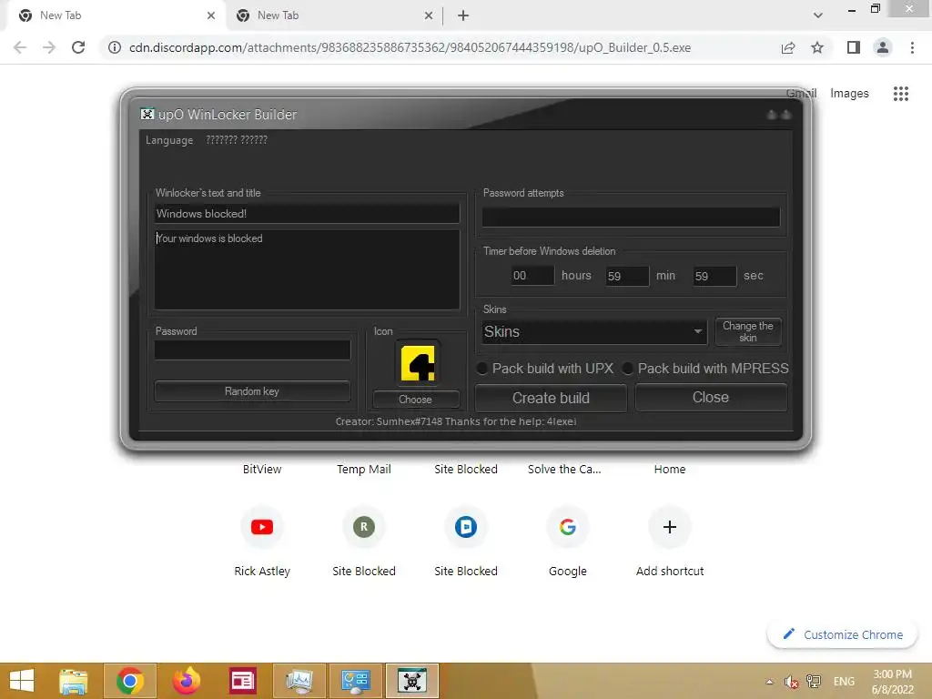Open the red window app taskbar icon
Viewport: 932px width, 699px height.
tap(242, 681)
